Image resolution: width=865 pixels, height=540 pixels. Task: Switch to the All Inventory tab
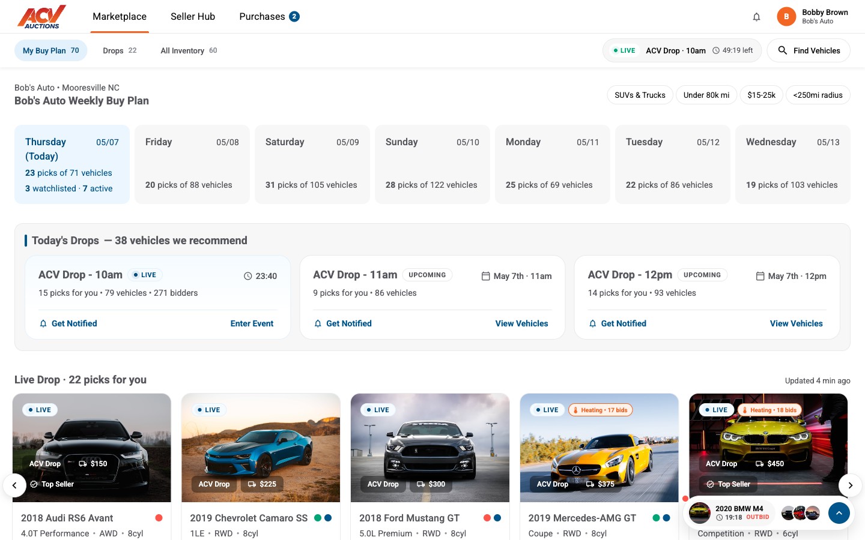(x=189, y=50)
